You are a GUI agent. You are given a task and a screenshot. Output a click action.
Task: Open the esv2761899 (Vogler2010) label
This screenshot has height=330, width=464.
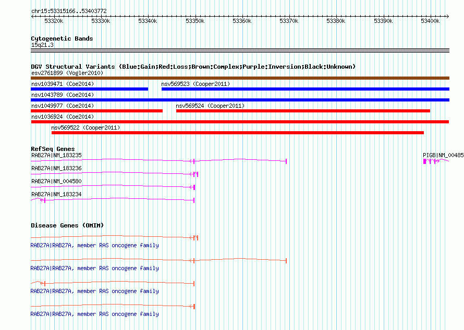(x=67, y=73)
